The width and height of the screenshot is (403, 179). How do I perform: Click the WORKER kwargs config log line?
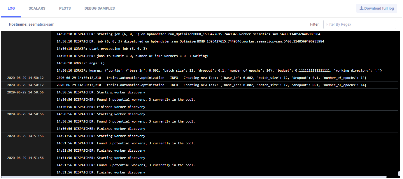click(219, 70)
